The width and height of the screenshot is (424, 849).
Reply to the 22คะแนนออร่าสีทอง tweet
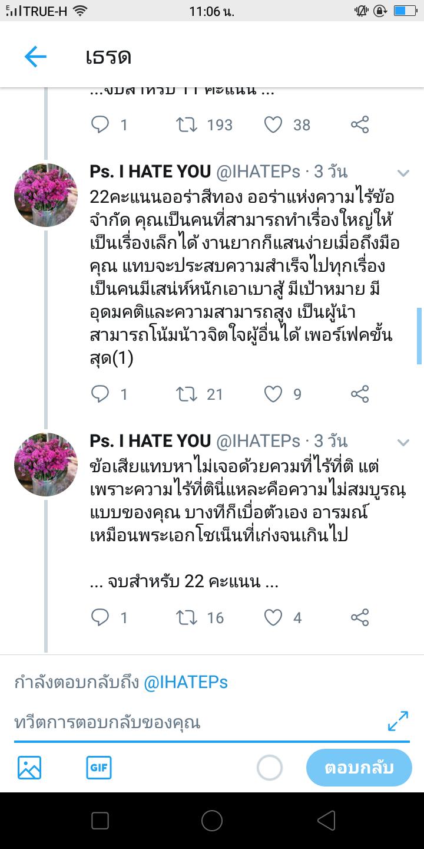100,394
